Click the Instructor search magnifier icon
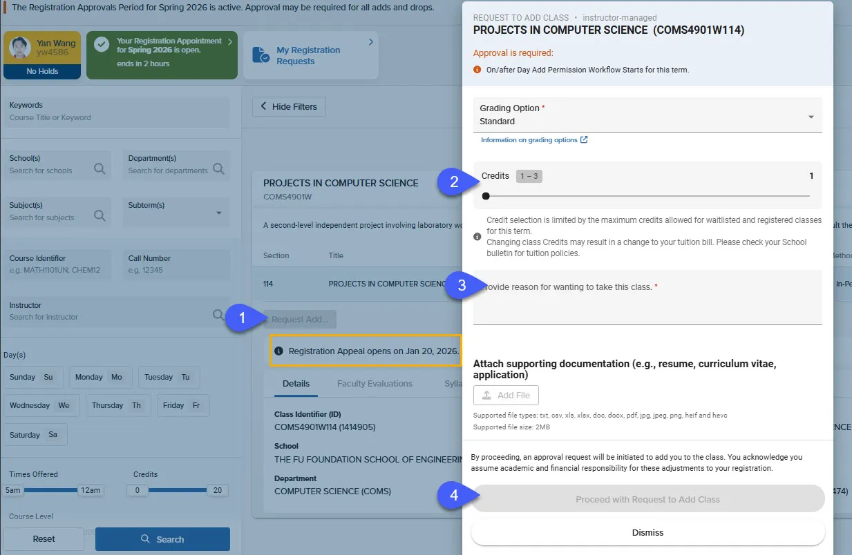The width and height of the screenshot is (852, 555). click(x=218, y=315)
